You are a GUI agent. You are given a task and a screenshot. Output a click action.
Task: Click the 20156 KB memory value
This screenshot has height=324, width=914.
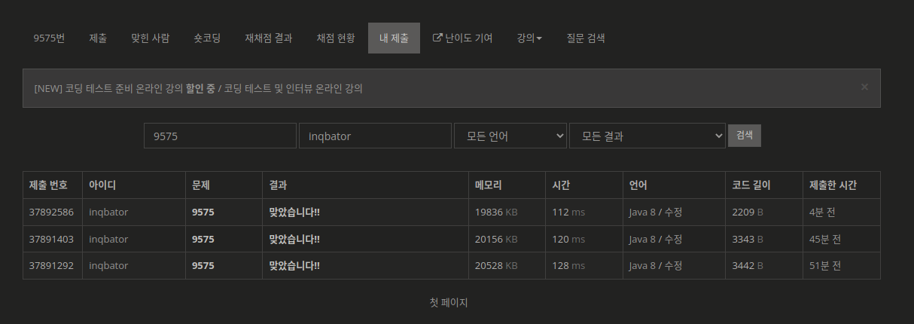point(496,240)
